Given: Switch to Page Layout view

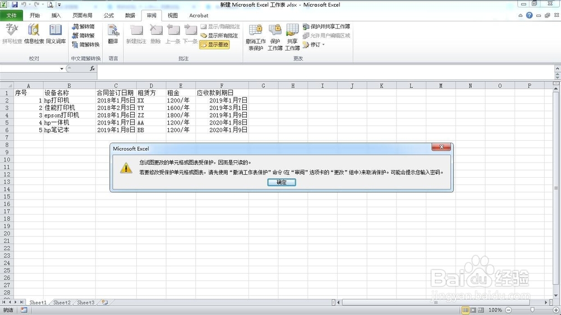Looking at the screenshot, I should (x=473, y=310).
